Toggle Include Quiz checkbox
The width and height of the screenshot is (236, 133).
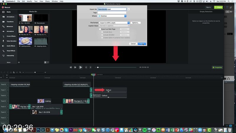102,32
